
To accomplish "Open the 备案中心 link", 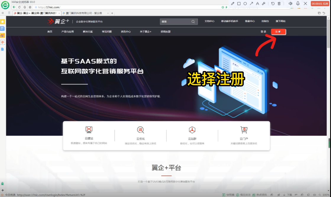I will click(250, 21).
